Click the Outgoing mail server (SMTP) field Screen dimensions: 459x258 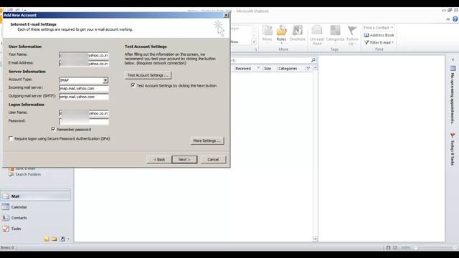84,97
